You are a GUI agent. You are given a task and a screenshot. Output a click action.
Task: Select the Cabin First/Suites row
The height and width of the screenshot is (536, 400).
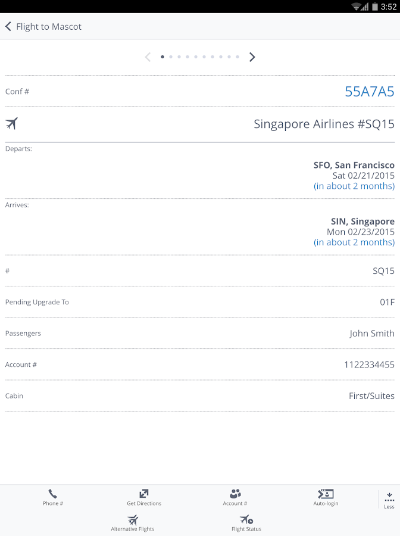pyautogui.click(x=200, y=396)
